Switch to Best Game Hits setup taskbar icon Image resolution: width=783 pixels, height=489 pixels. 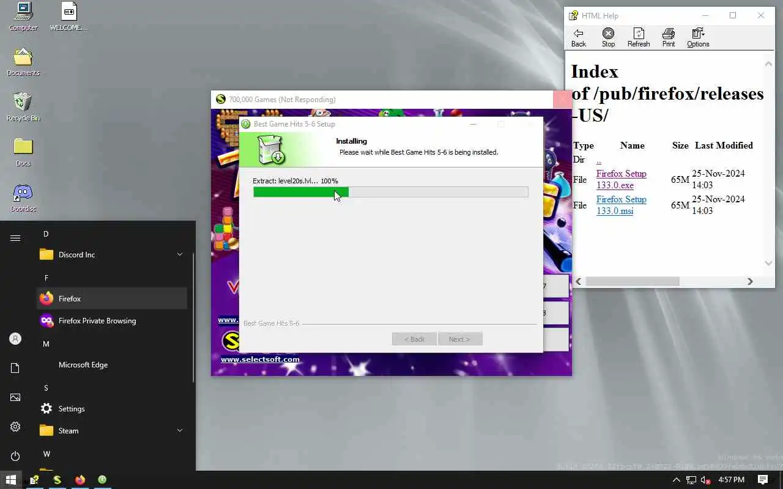(102, 480)
